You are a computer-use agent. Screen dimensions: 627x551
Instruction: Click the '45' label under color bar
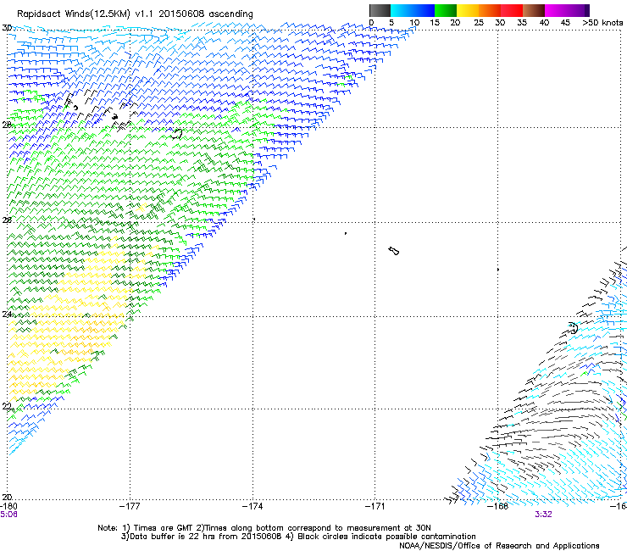tap(565, 23)
